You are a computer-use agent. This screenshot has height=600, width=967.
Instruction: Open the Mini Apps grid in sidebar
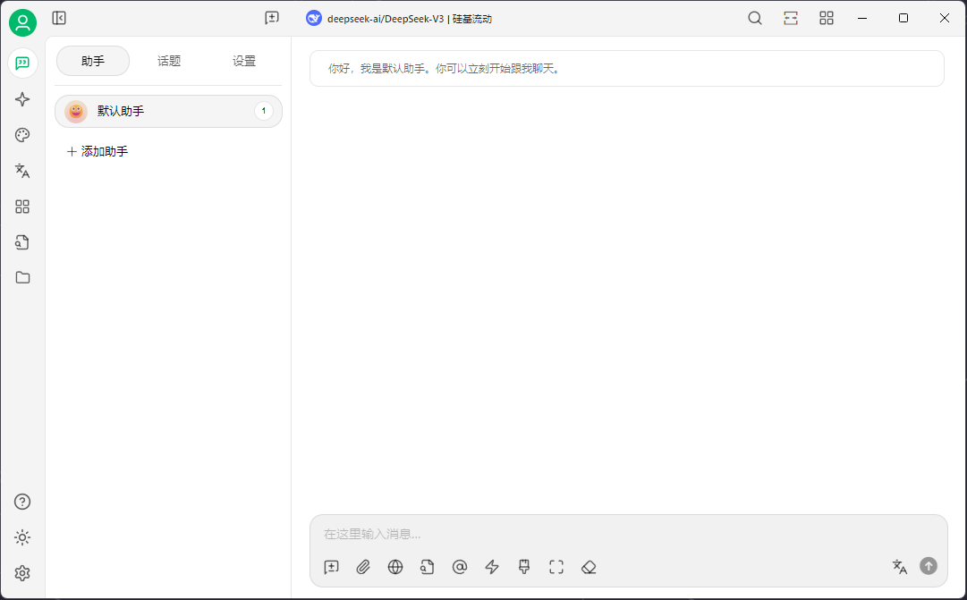pyautogui.click(x=22, y=207)
